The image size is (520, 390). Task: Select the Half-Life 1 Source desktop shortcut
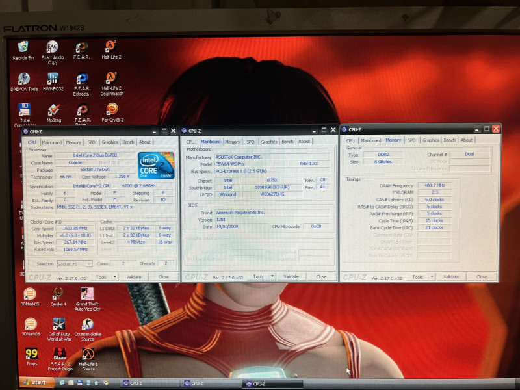88,359
